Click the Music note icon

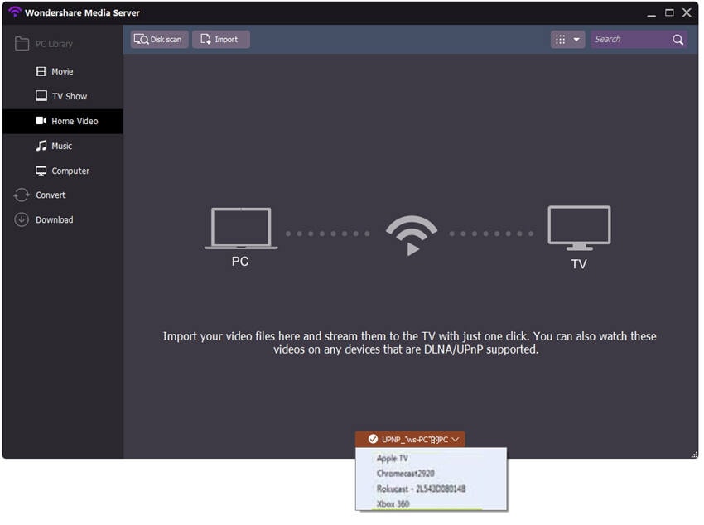click(41, 146)
